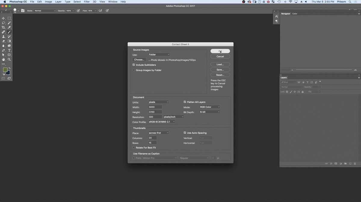361x202 pixels.
Task: Open the Character panel icon
Action: click(276, 16)
